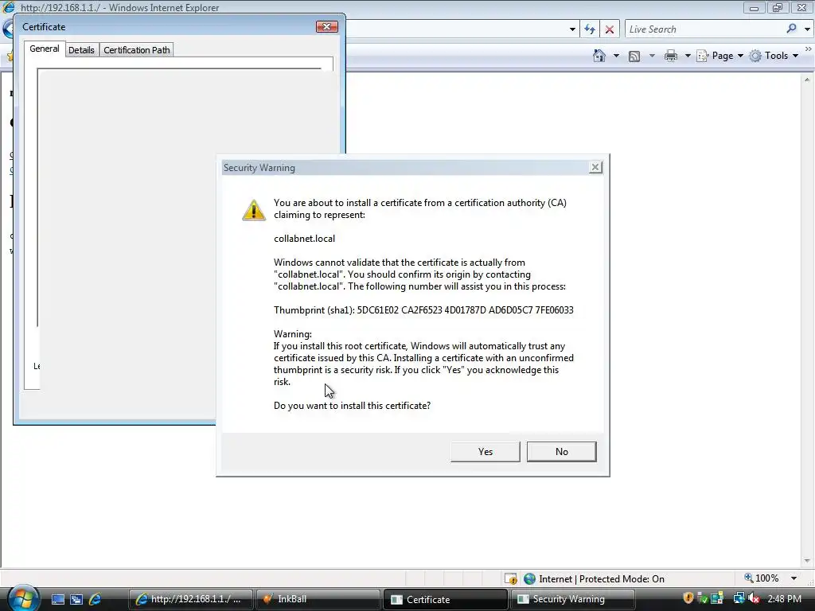Image resolution: width=815 pixels, height=611 pixels.
Task: Switch to the Certificate taskbar button
Action: (444, 599)
